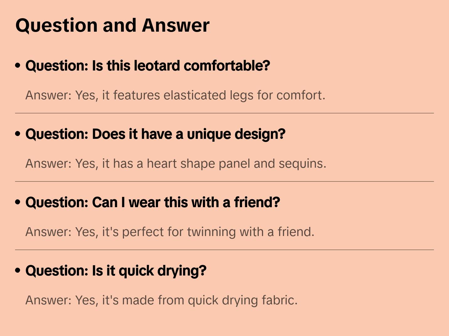This screenshot has width=449, height=336.
Task: Expand the 'Is this leotard comfortable?' question
Action: (x=147, y=66)
